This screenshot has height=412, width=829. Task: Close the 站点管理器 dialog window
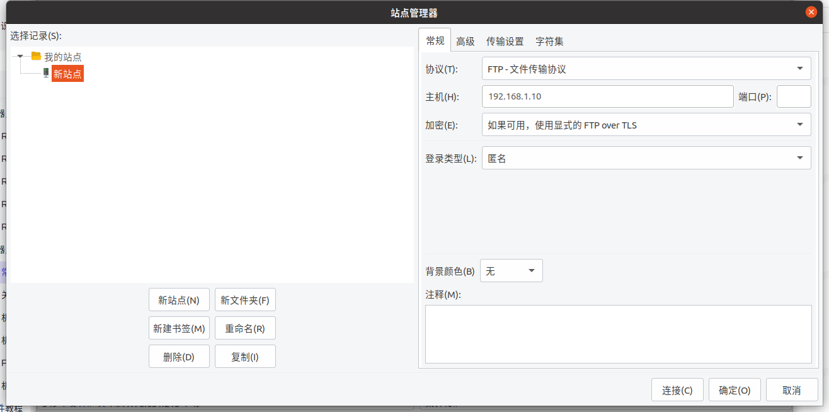coord(811,12)
